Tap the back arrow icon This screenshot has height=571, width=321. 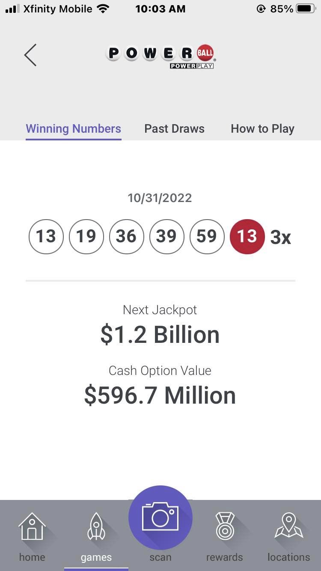click(x=30, y=55)
